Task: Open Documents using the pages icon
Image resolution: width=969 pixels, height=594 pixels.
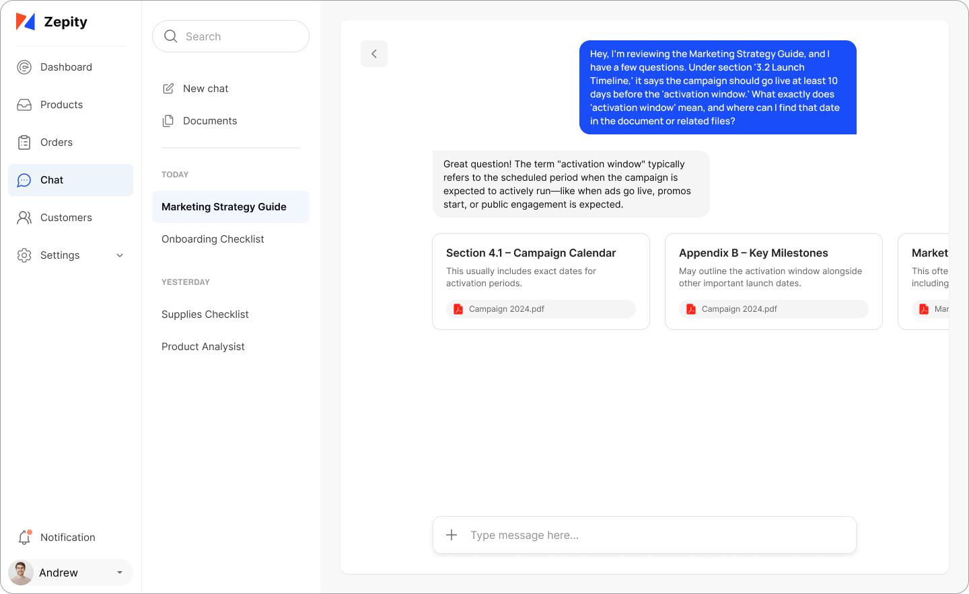Action: click(168, 120)
